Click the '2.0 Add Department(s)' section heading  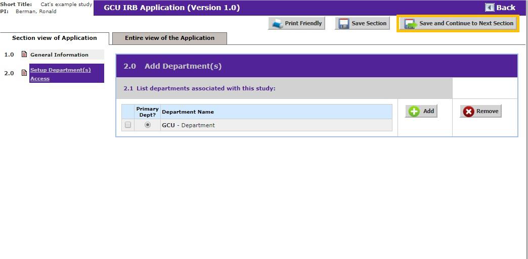coord(172,66)
